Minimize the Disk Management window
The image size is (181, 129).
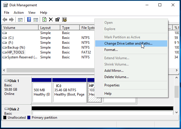click(147, 5)
